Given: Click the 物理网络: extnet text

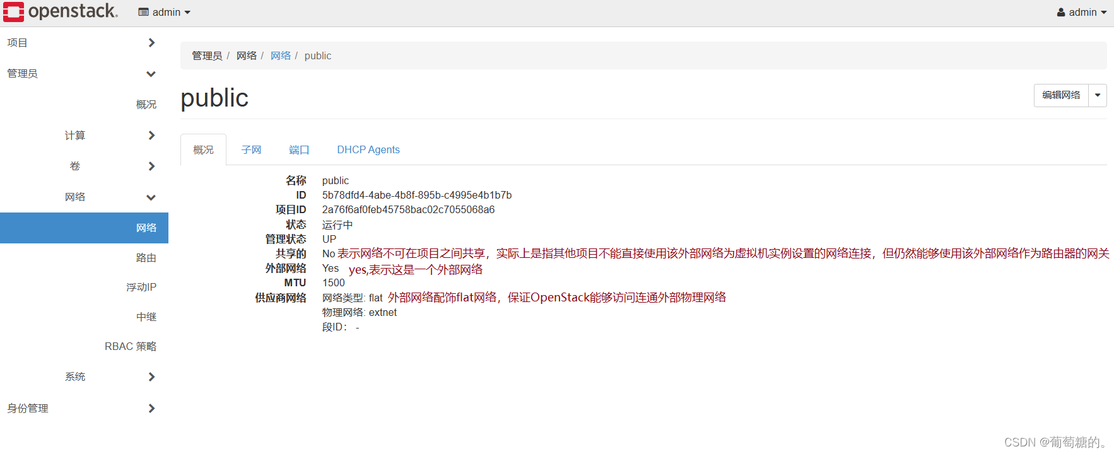Looking at the screenshot, I should pyautogui.click(x=360, y=313).
